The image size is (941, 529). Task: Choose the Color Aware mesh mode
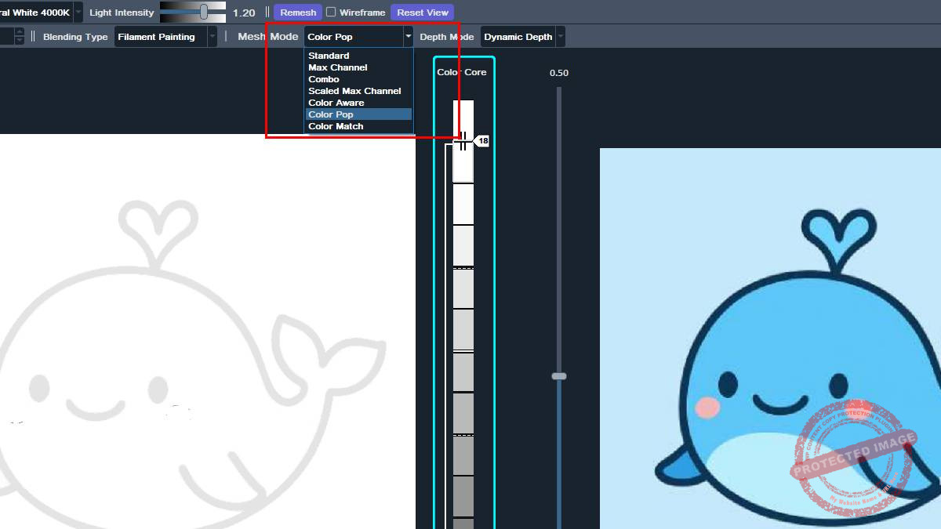pyautogui.click(x=336, y=103)
